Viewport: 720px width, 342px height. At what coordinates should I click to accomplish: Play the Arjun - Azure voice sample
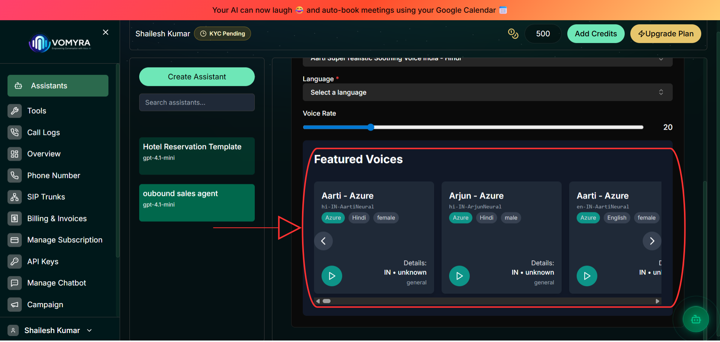[459, 276]
